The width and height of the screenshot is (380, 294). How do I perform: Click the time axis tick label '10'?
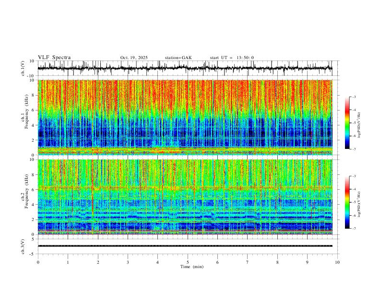pos(337,262)
